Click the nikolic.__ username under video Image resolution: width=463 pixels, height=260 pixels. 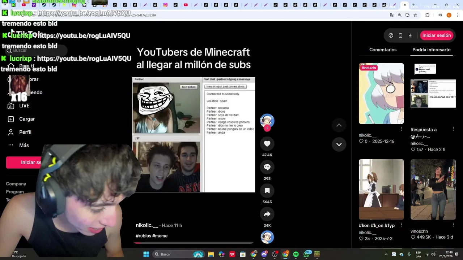coord(147,225)
